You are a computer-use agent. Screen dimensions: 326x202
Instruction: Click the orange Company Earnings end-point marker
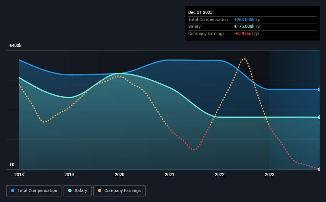tap(319, 169)
